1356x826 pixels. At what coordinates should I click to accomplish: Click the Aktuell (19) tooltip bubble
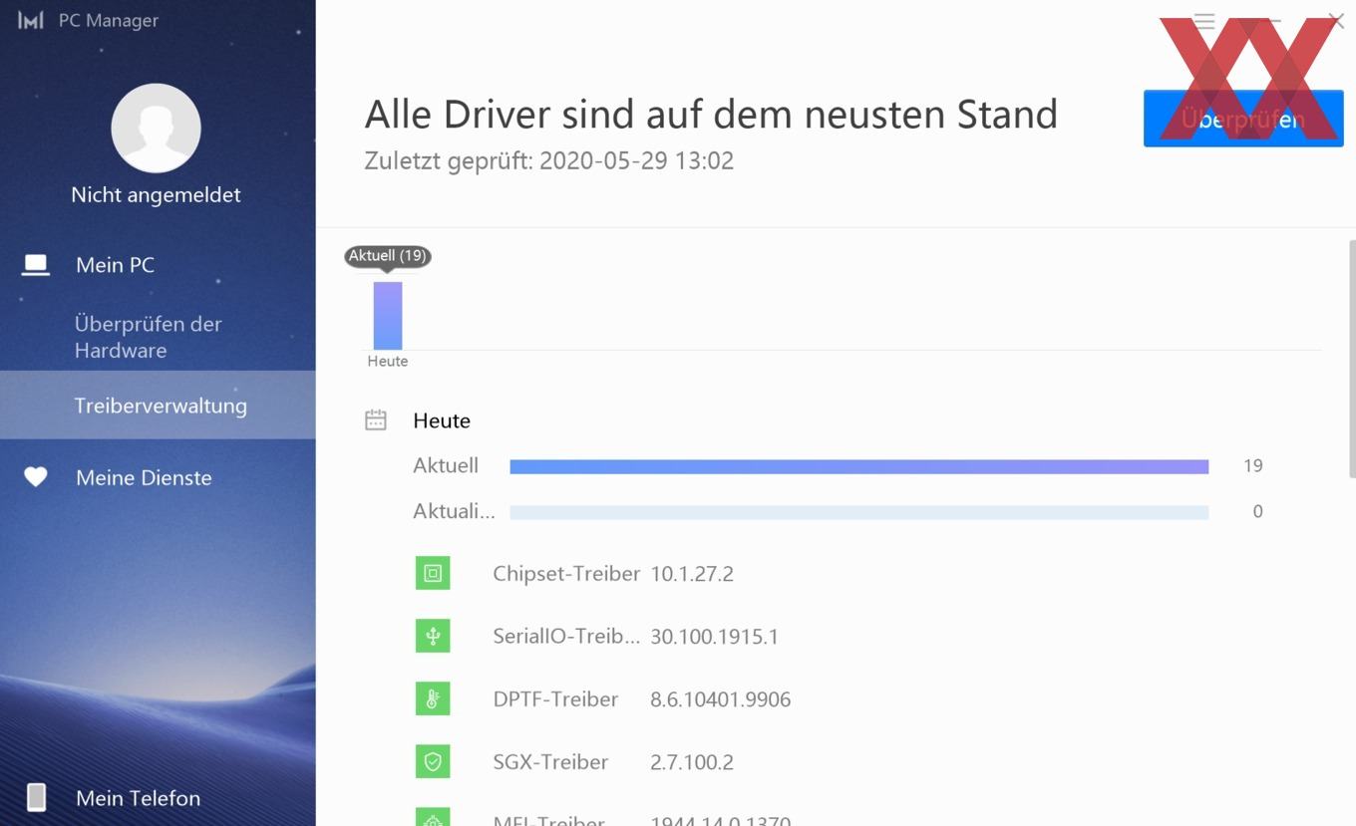pos(388,256)
